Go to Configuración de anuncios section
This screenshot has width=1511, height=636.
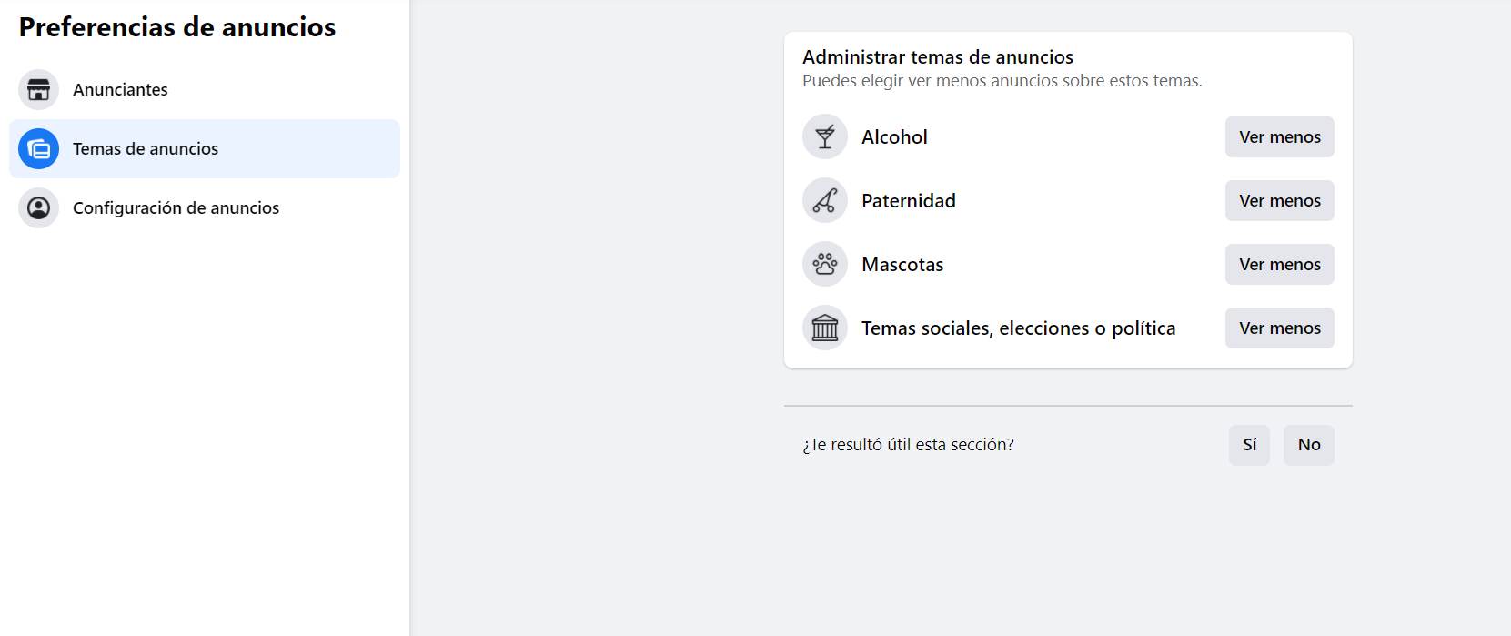click(x=176, y=208)
